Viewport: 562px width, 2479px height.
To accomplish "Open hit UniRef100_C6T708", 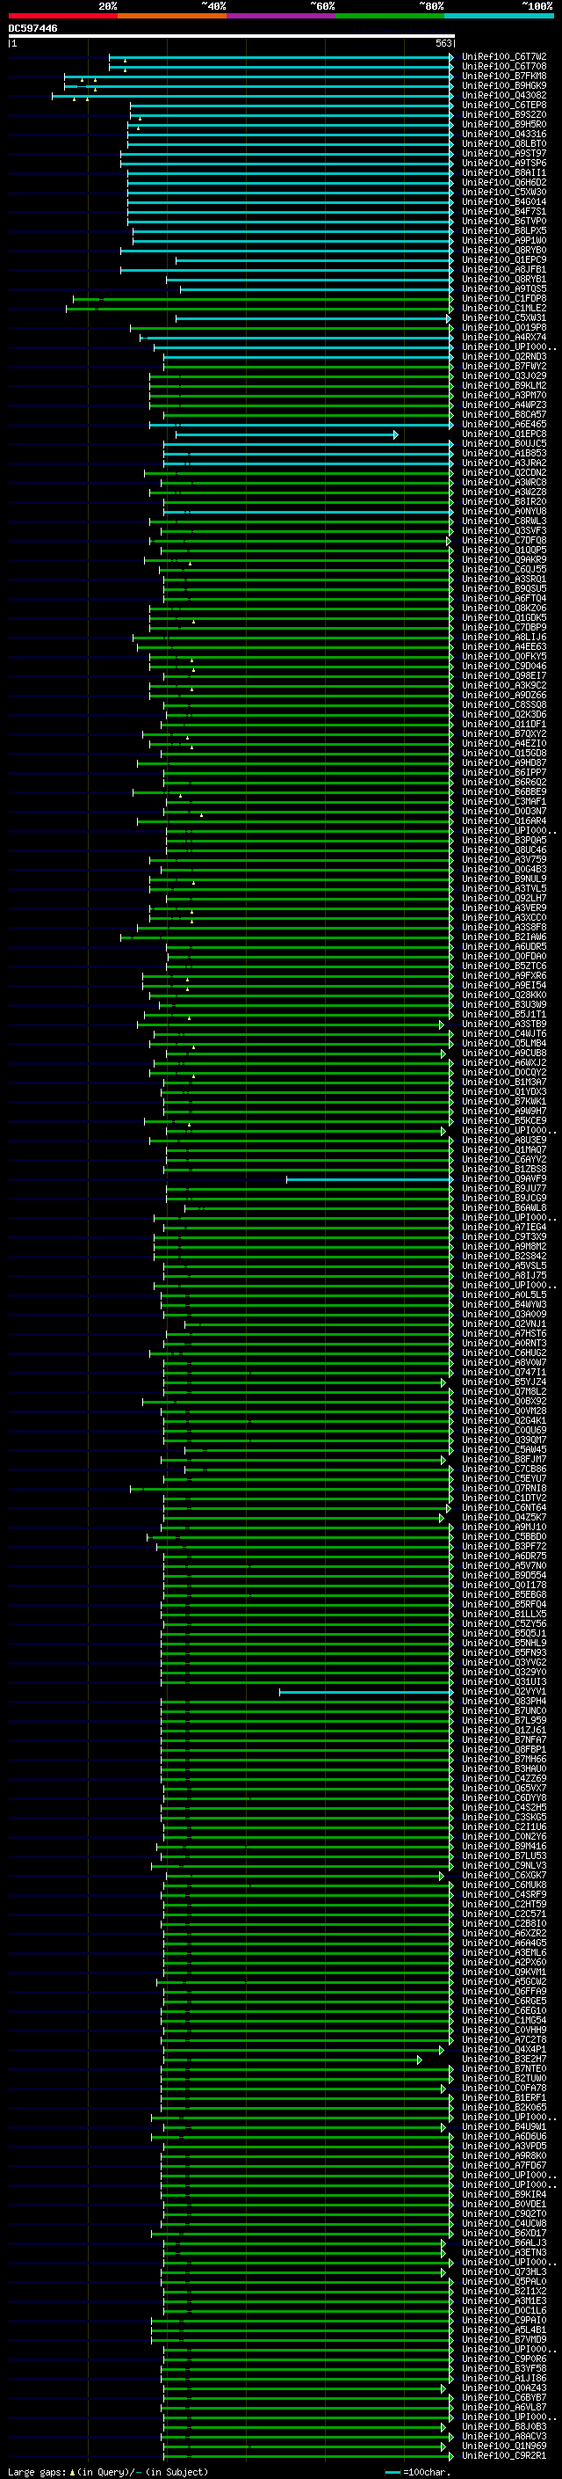I will pos(503,67).
